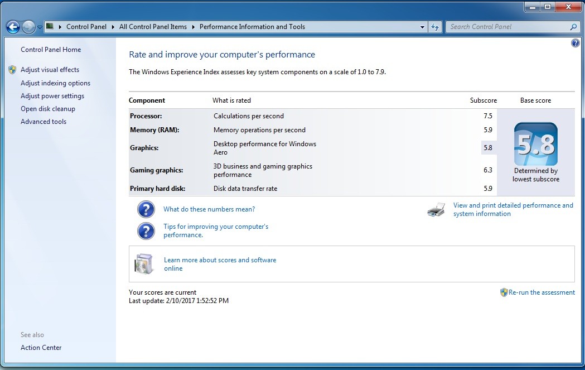Click the refresh button beside address bar
The image size is (585, 370).
pyautogui.click(x=436, y=27)
